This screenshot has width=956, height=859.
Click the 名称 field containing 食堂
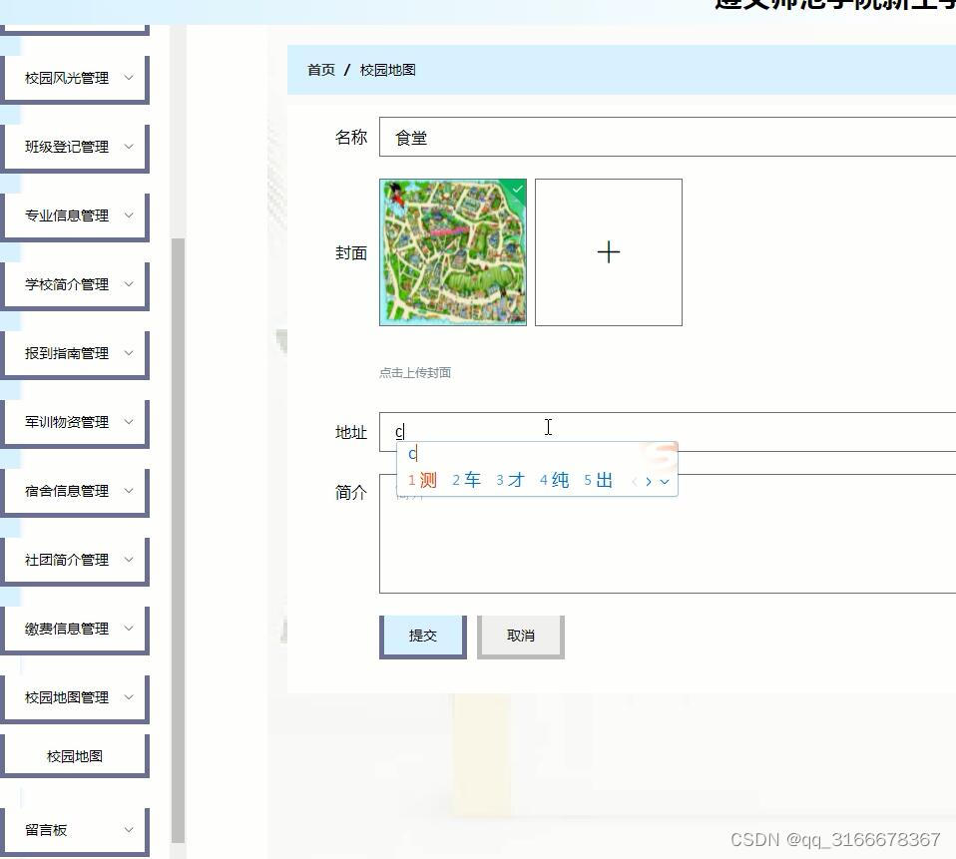(599, 137)
